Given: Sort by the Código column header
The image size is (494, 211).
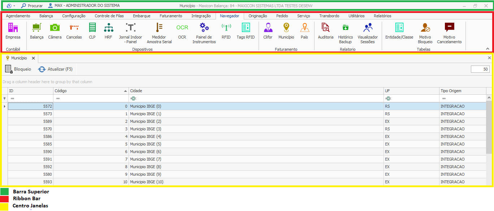Looking at the screenshot, I should [91, 91].
